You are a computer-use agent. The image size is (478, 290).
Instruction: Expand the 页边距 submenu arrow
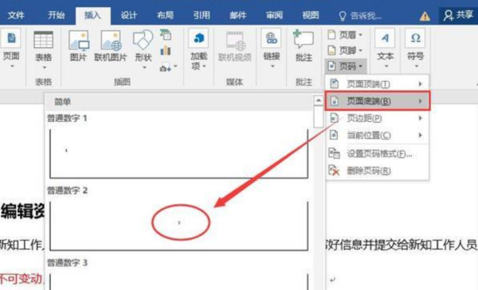pyautogui.click(x=420, y=118)
